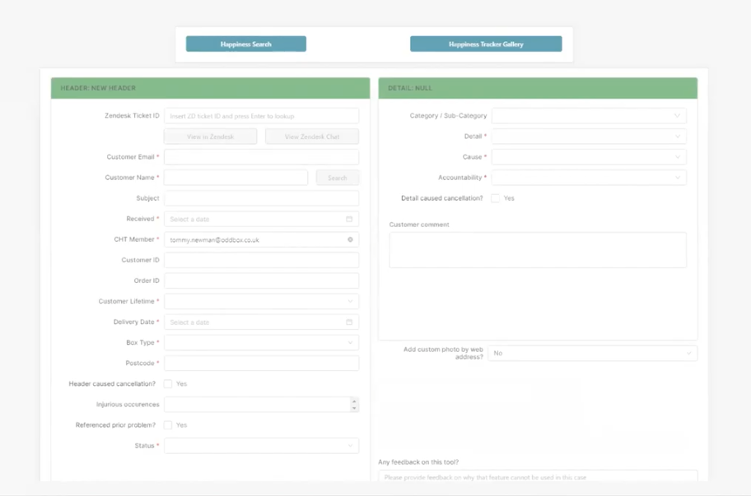Viewport: 751px width, 496px height.
Task: Click into the Customer comment text area
Action: coord(538,250)
